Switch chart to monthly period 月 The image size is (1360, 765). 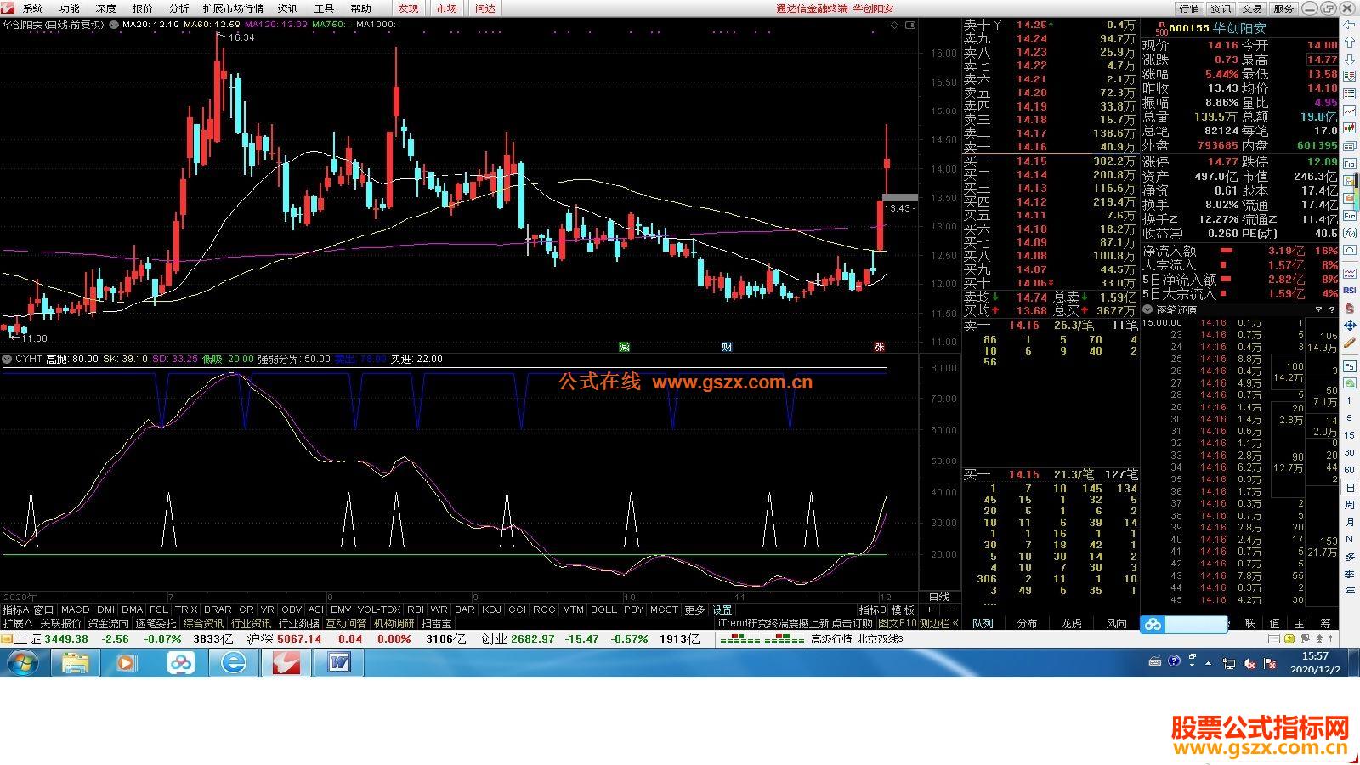[1350, 522]
